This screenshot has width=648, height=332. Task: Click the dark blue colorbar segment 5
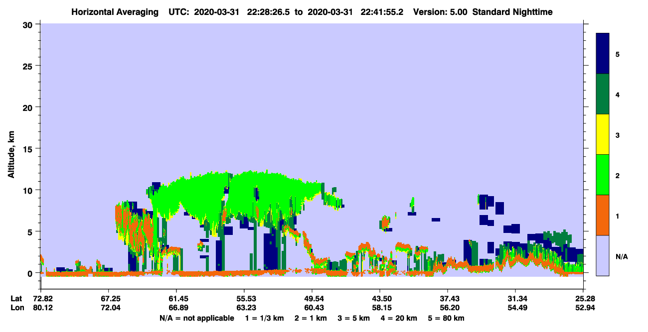pyautogui.click(x=603, y=54)
